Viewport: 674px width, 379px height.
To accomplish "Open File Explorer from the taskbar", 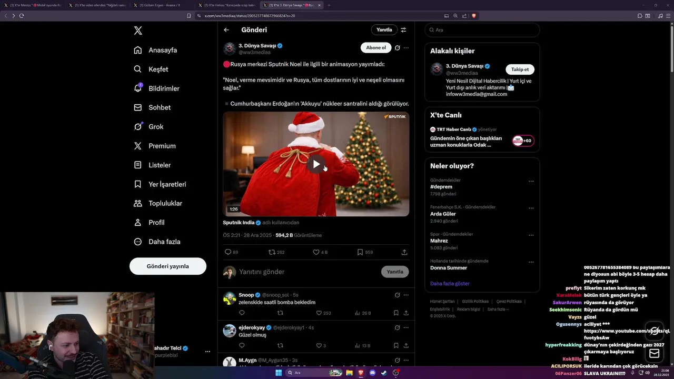I will coord(349,373).
